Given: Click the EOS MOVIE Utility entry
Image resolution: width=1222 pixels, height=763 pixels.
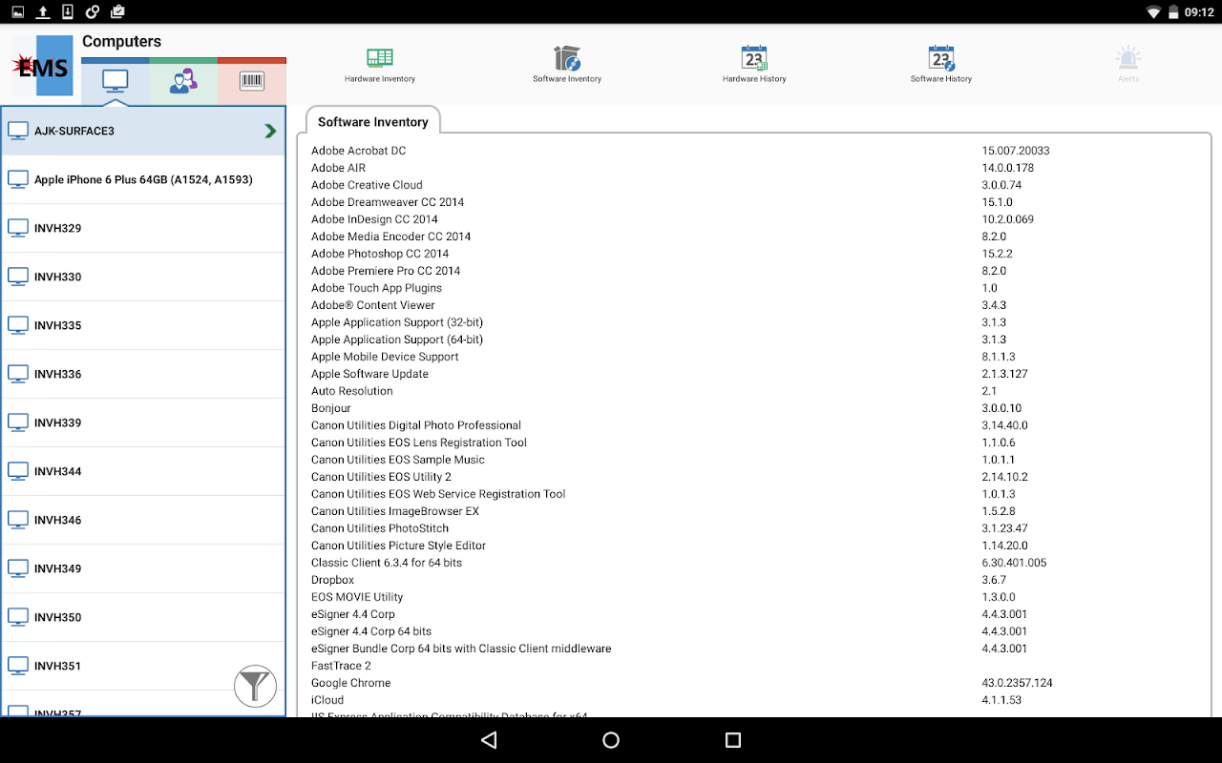Looking at the screenshot, I should (x=357, y=597).
